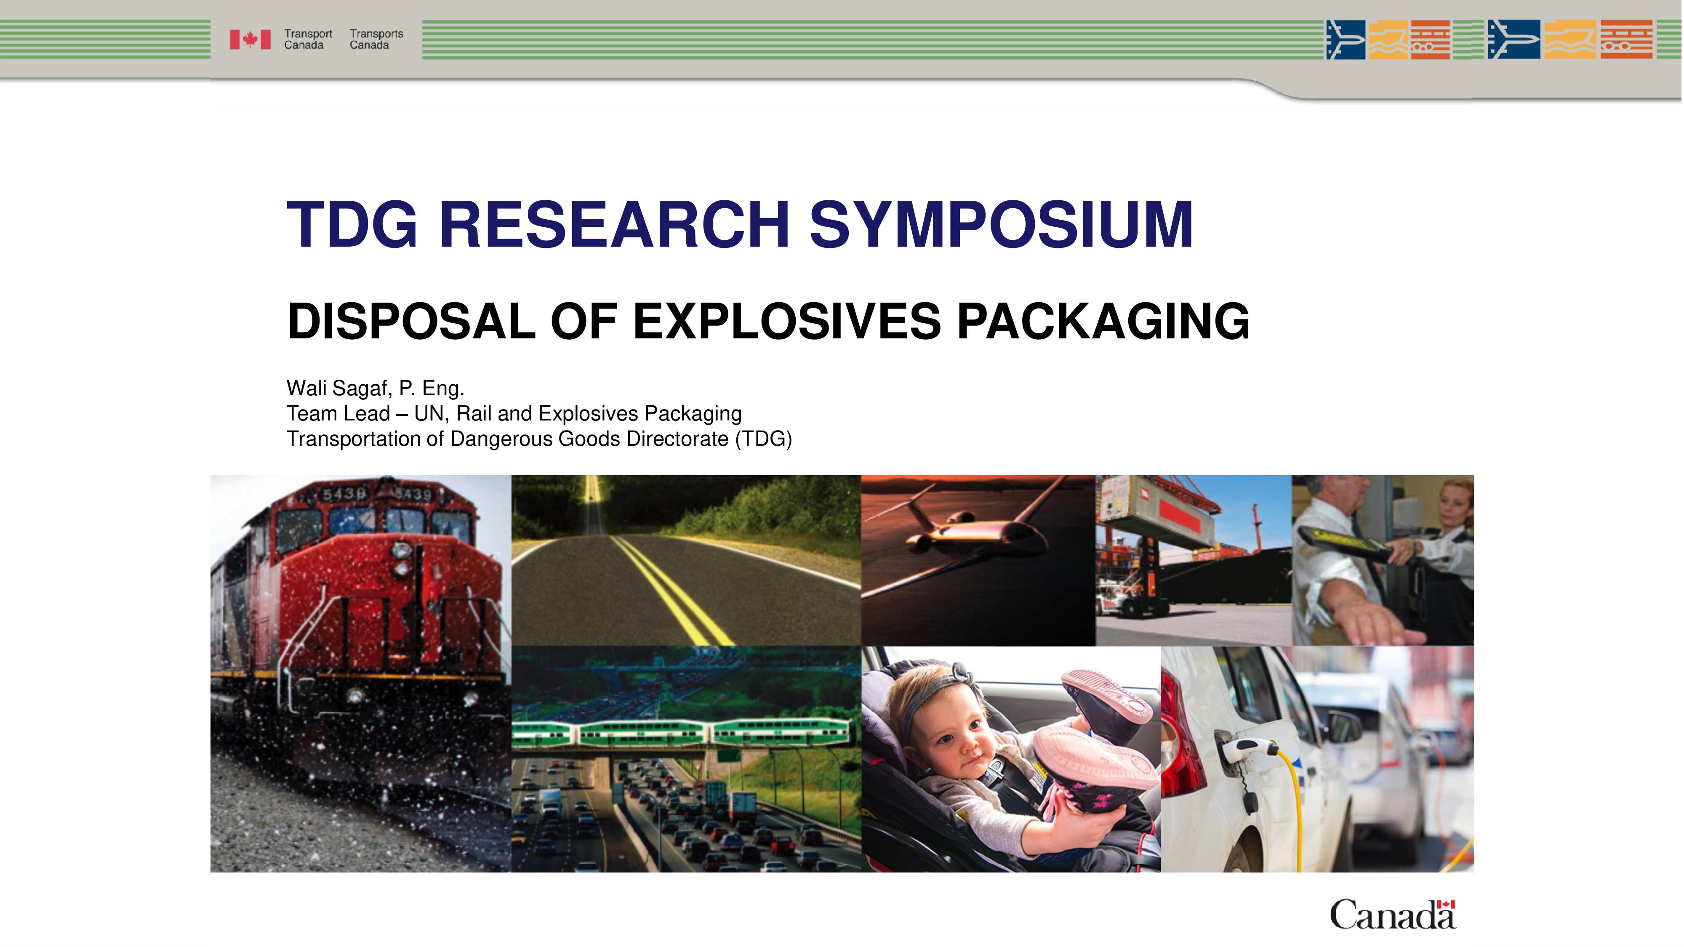
Task: Click the second yellow ship wave icon
Action: (x=1570, y=40)
